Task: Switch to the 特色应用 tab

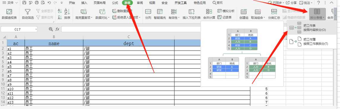Action: coord(200,3)
